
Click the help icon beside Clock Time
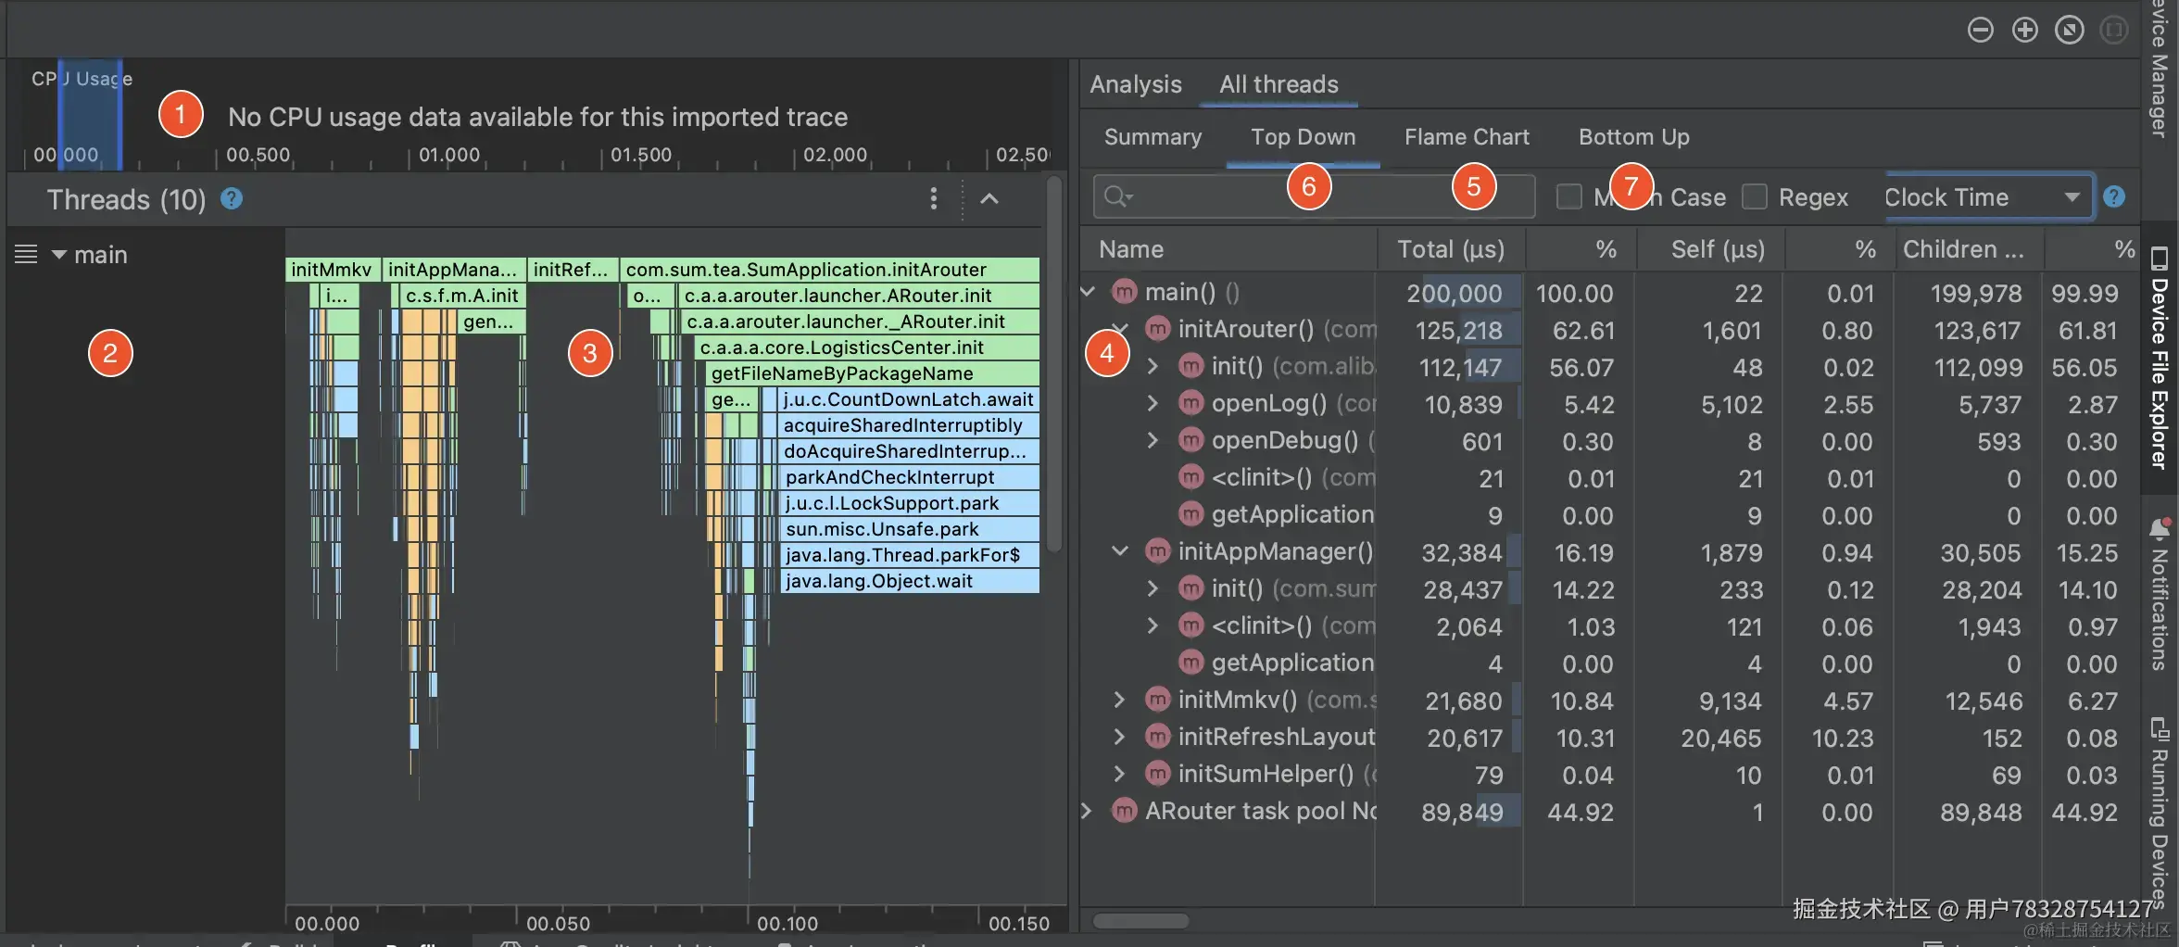click(x=2114, y=196)
